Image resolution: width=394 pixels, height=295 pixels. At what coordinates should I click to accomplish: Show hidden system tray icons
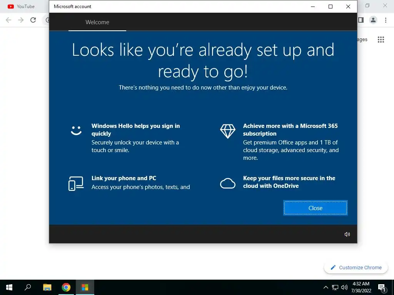pyautogui.click(x=326, y=287)
